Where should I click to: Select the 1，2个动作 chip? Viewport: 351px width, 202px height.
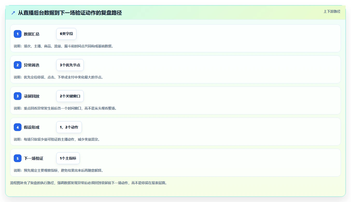click(x=69, y=127)
